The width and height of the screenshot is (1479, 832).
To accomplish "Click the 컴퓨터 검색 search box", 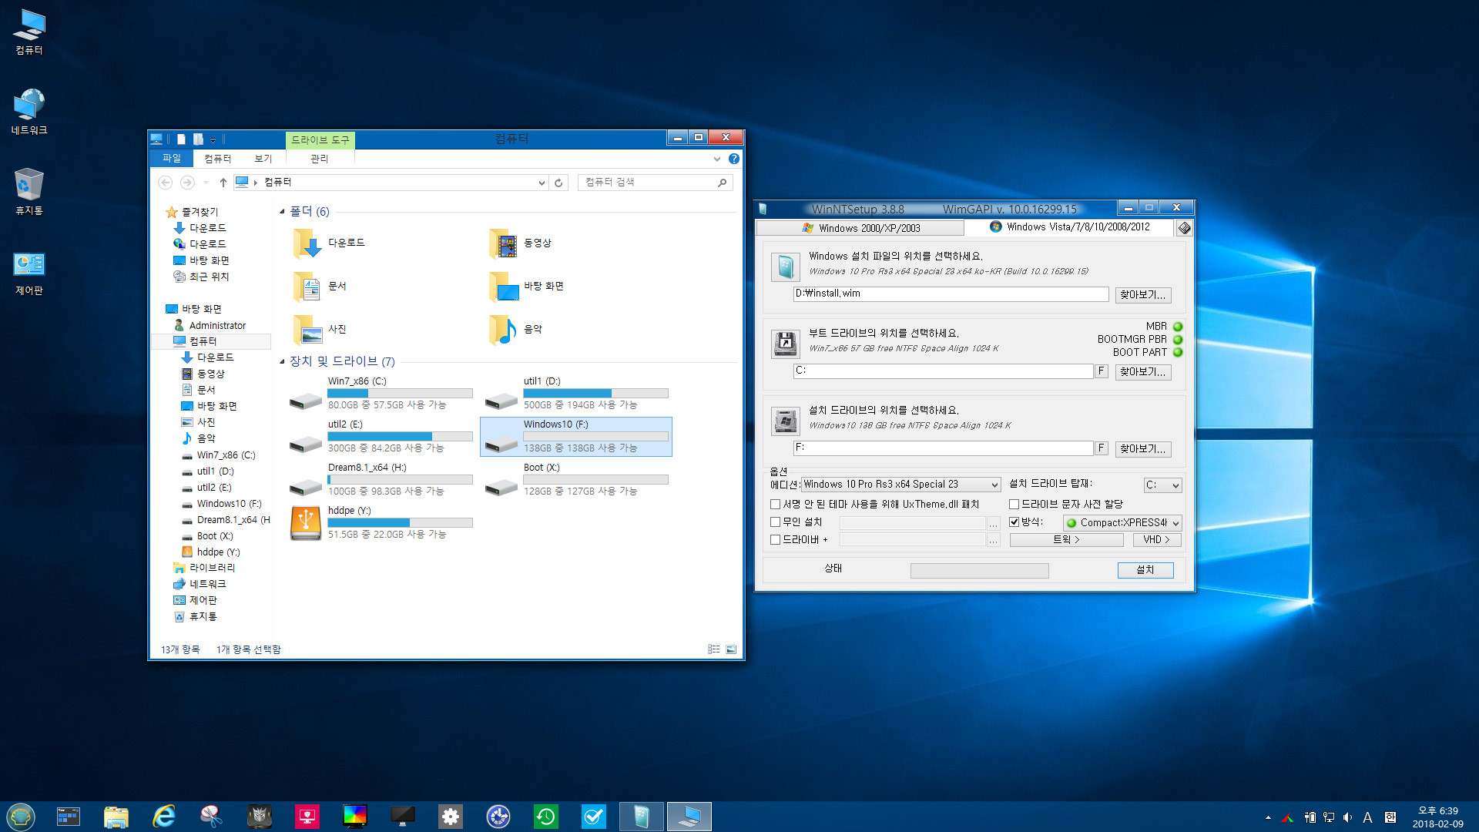I will pos(655,183).
